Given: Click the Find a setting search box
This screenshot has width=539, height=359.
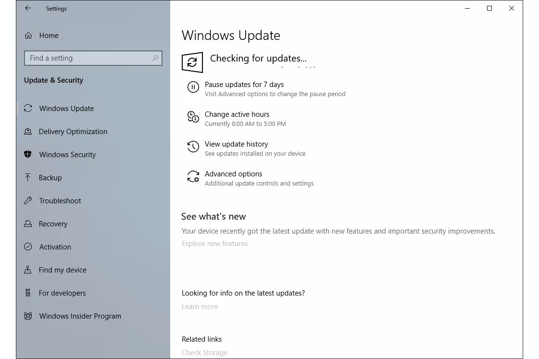Looking at the screenshot, I should tap(93, 58).
